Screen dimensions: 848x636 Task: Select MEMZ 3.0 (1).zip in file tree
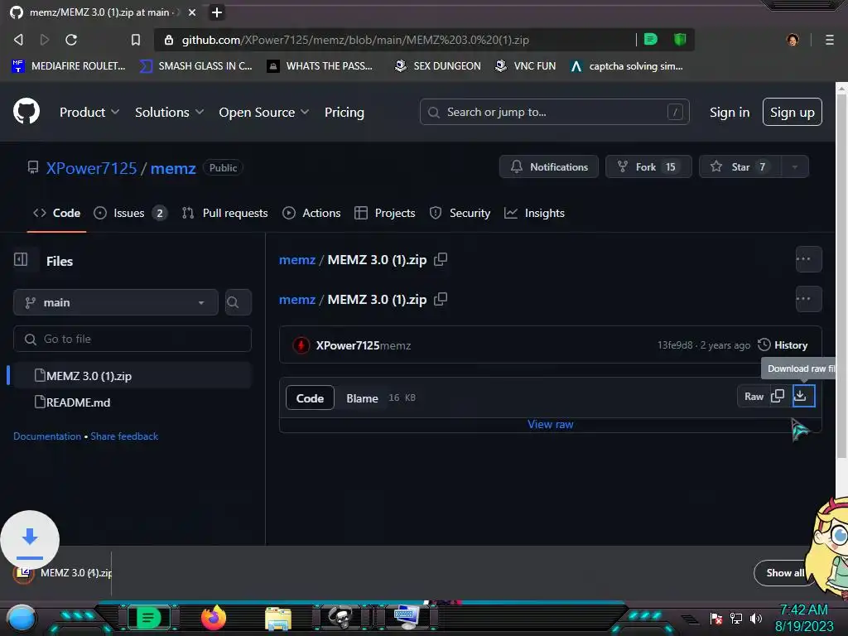tap(132, 375)
